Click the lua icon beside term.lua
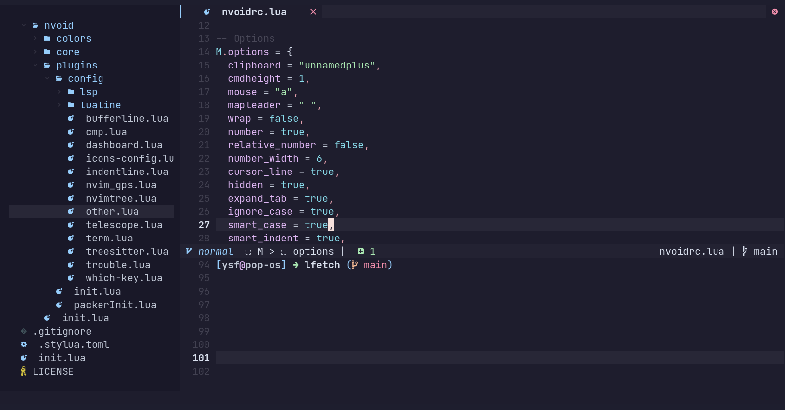The image size is (785, 410). [71, 238]
